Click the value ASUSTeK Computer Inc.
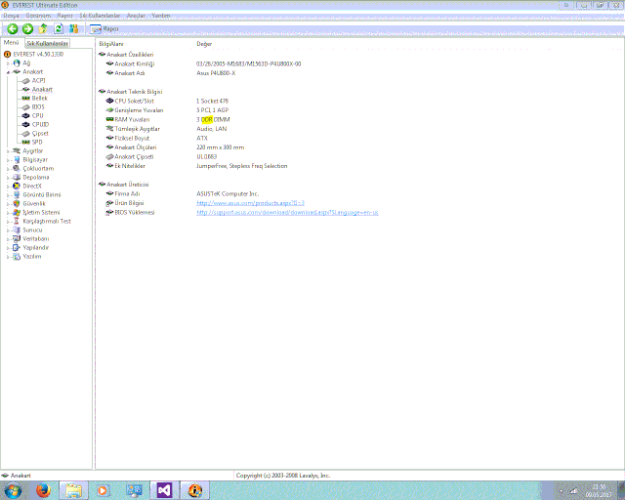This screenshot has height=500, width=625. (x=228, y=193)
